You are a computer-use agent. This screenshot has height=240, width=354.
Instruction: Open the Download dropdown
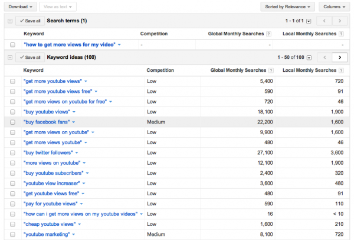21,7
